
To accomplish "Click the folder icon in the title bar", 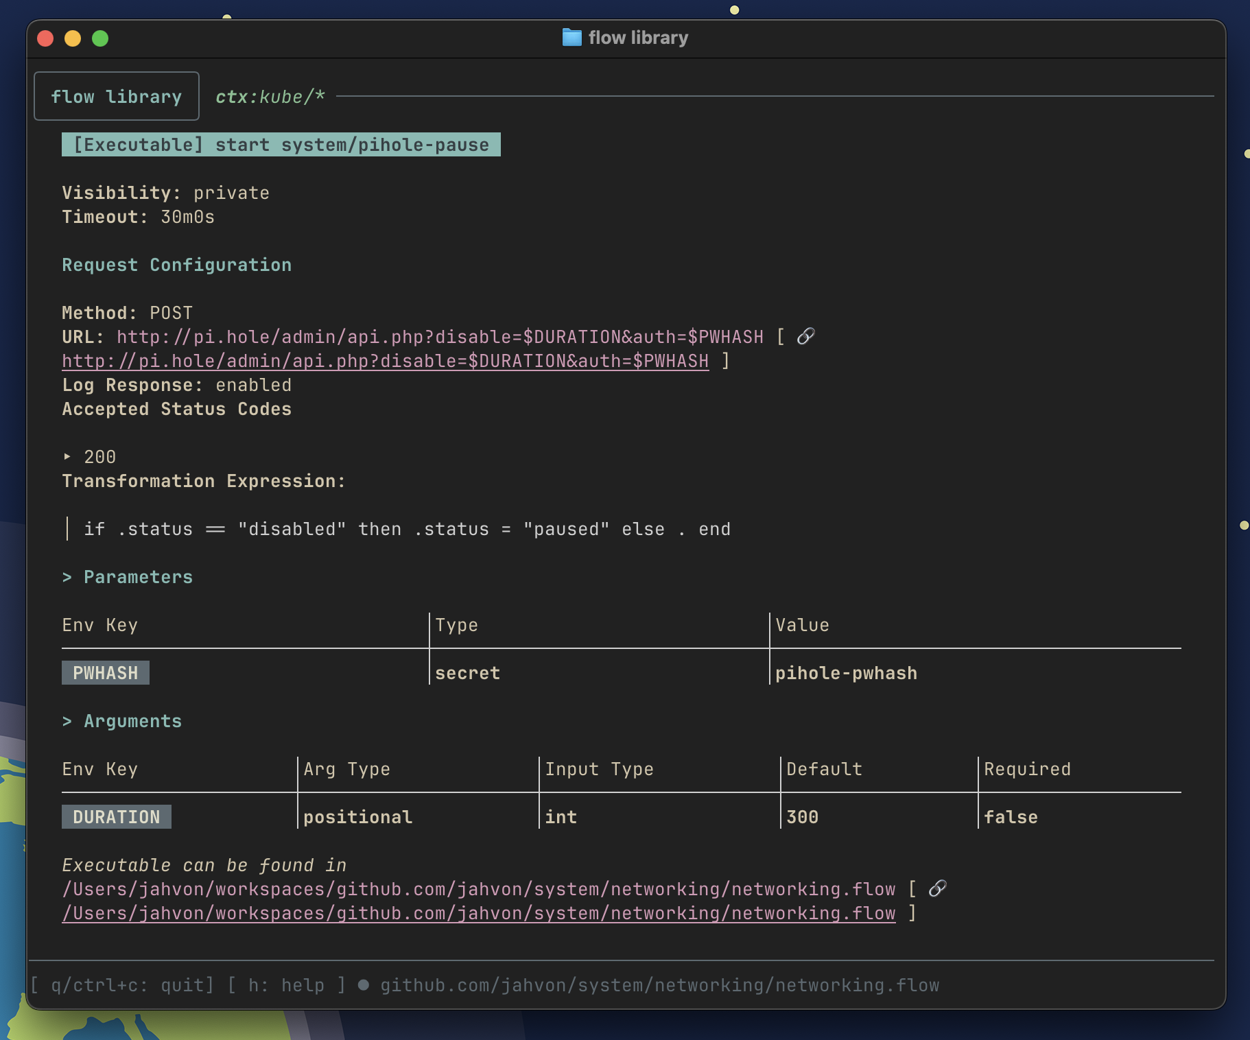I will 571,38.
